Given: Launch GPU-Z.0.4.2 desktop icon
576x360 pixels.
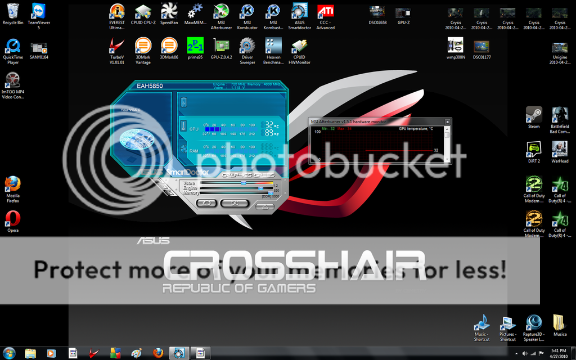Looking at the screenshot, I should click(221, 48).
